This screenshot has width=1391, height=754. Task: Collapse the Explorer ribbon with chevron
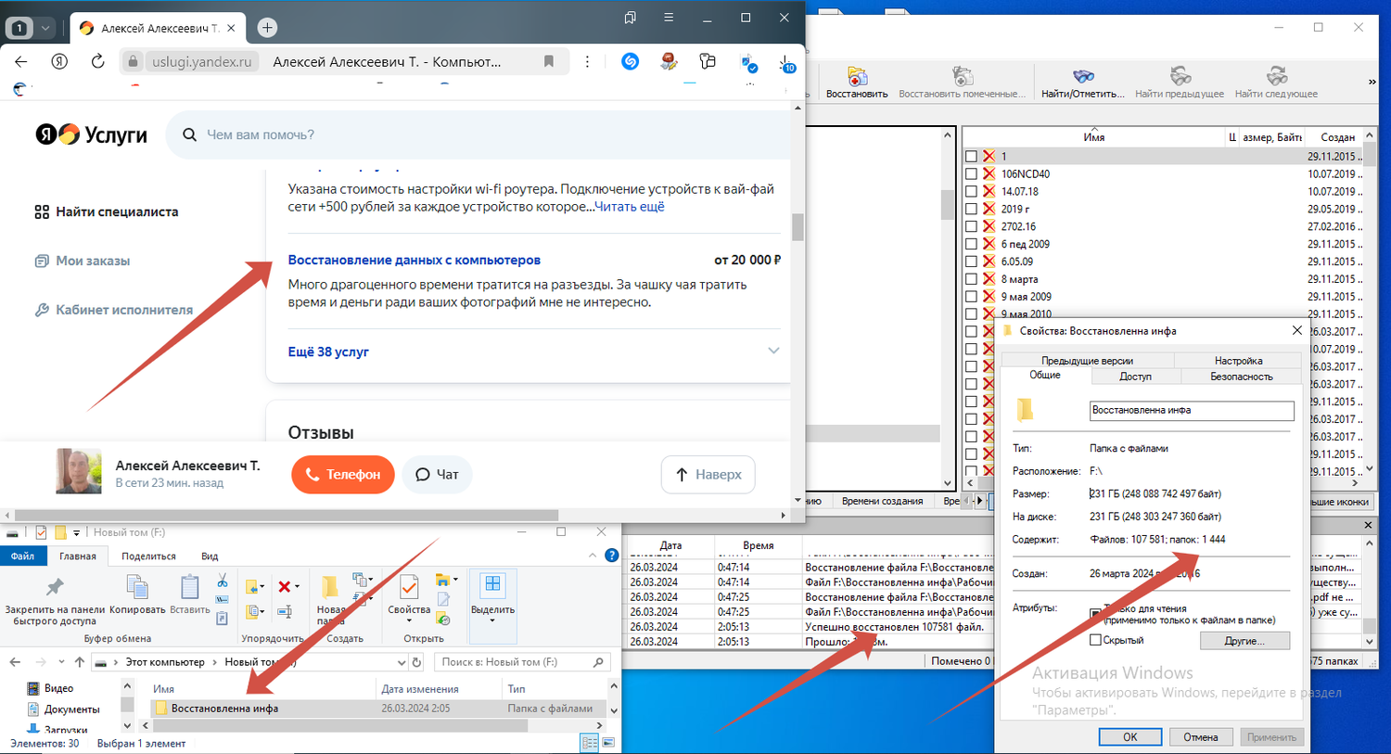pos(593,556)
